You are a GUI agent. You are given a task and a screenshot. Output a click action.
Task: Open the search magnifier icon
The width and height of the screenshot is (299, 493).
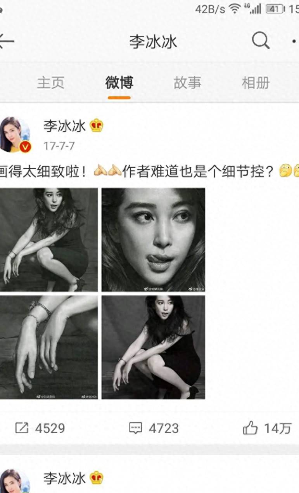[x=261, y=40]
